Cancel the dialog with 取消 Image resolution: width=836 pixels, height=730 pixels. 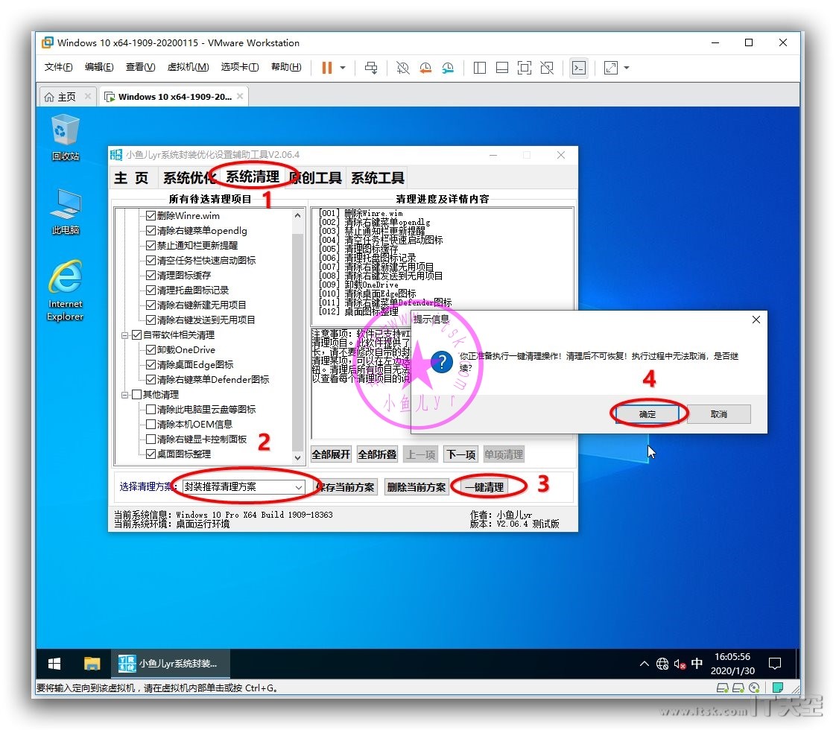[x=719, y=414]
